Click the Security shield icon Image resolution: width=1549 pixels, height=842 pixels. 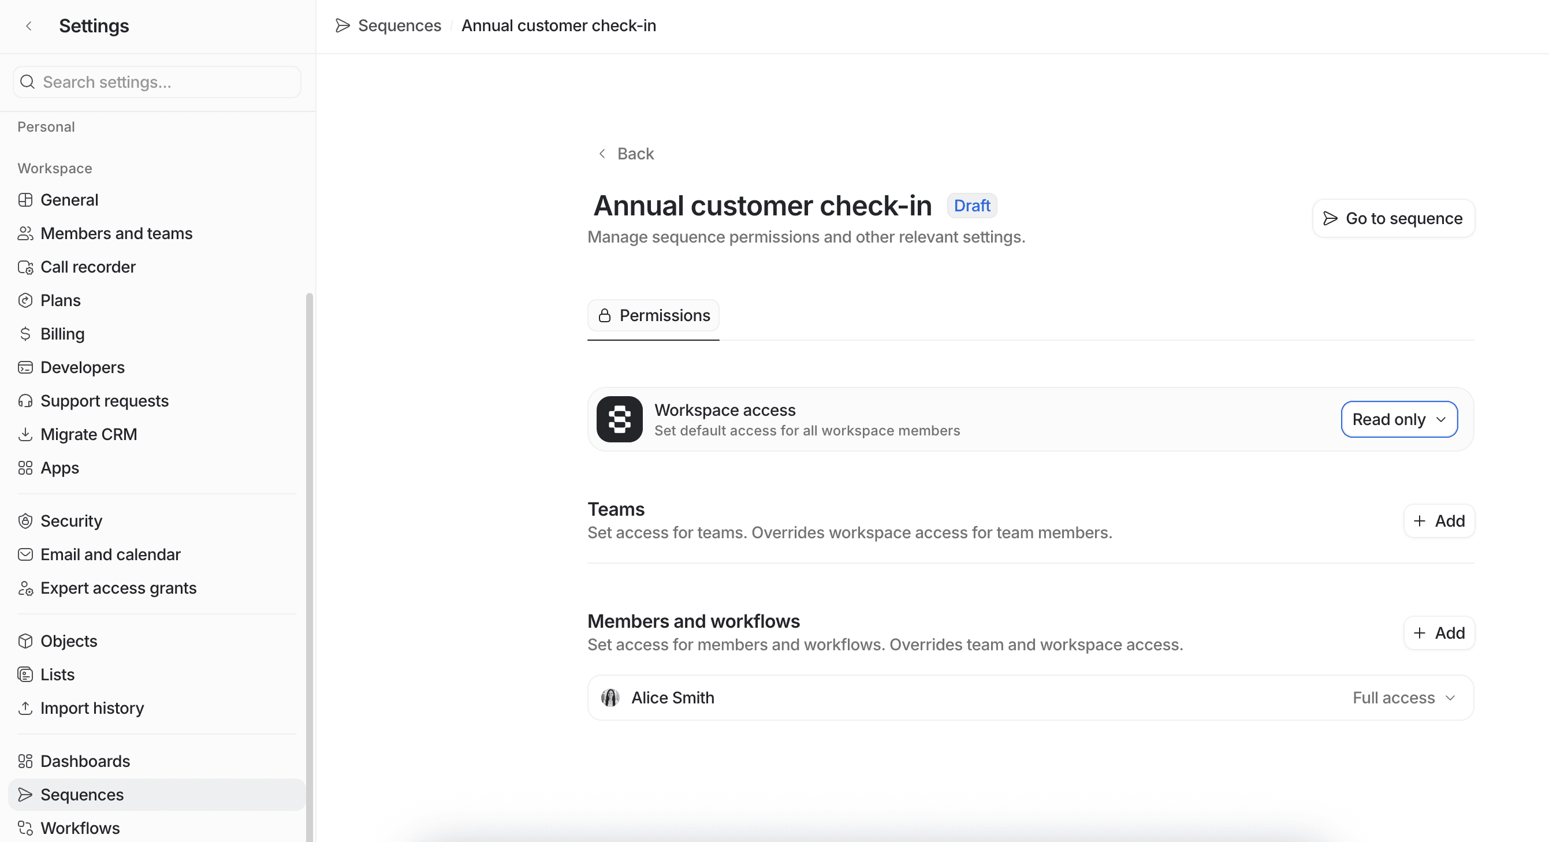coord(25,521)
